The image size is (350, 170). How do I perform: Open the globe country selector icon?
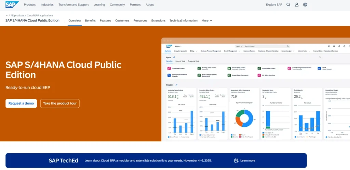[305, 4]
